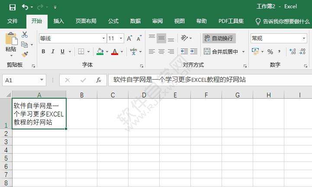Click the Orientation text rotation icon
The height and width of the screenshot is (187, 312).
point(184,38)
